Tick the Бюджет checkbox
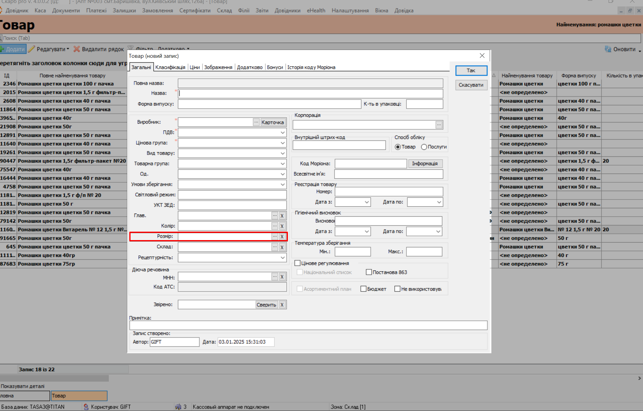 [x=363, y=289]
